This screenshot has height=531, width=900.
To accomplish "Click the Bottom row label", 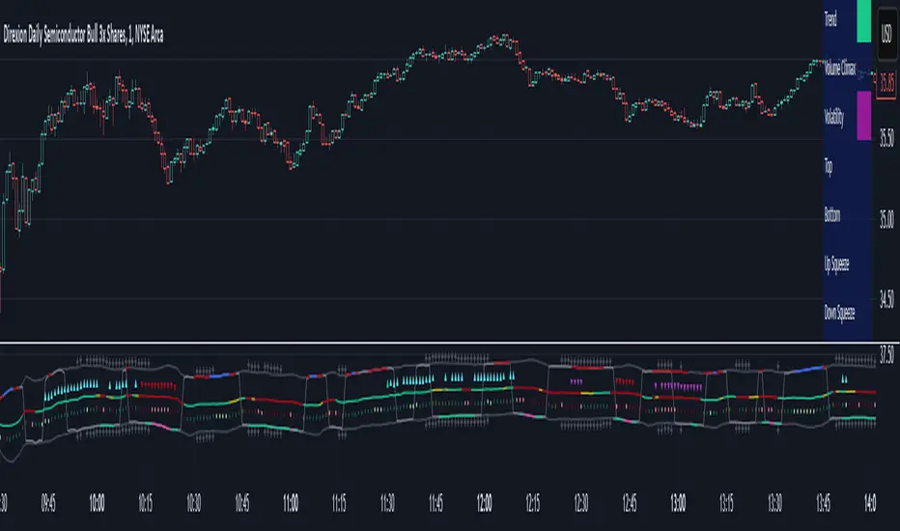I will [x=832, y=214].
